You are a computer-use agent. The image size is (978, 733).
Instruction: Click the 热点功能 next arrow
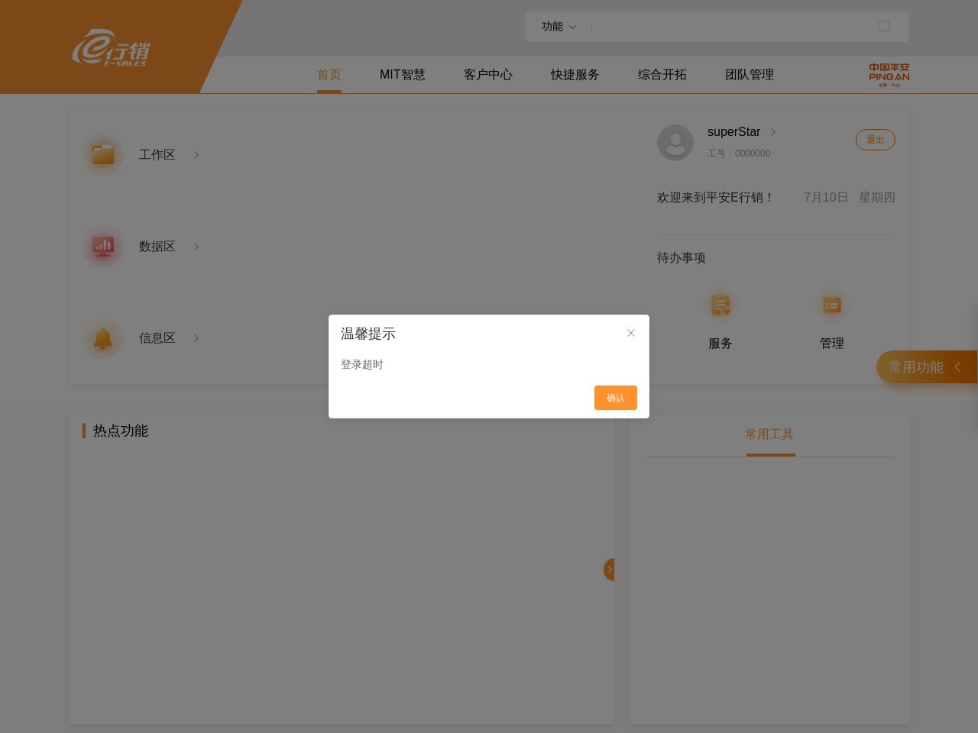tap(609, 570)
